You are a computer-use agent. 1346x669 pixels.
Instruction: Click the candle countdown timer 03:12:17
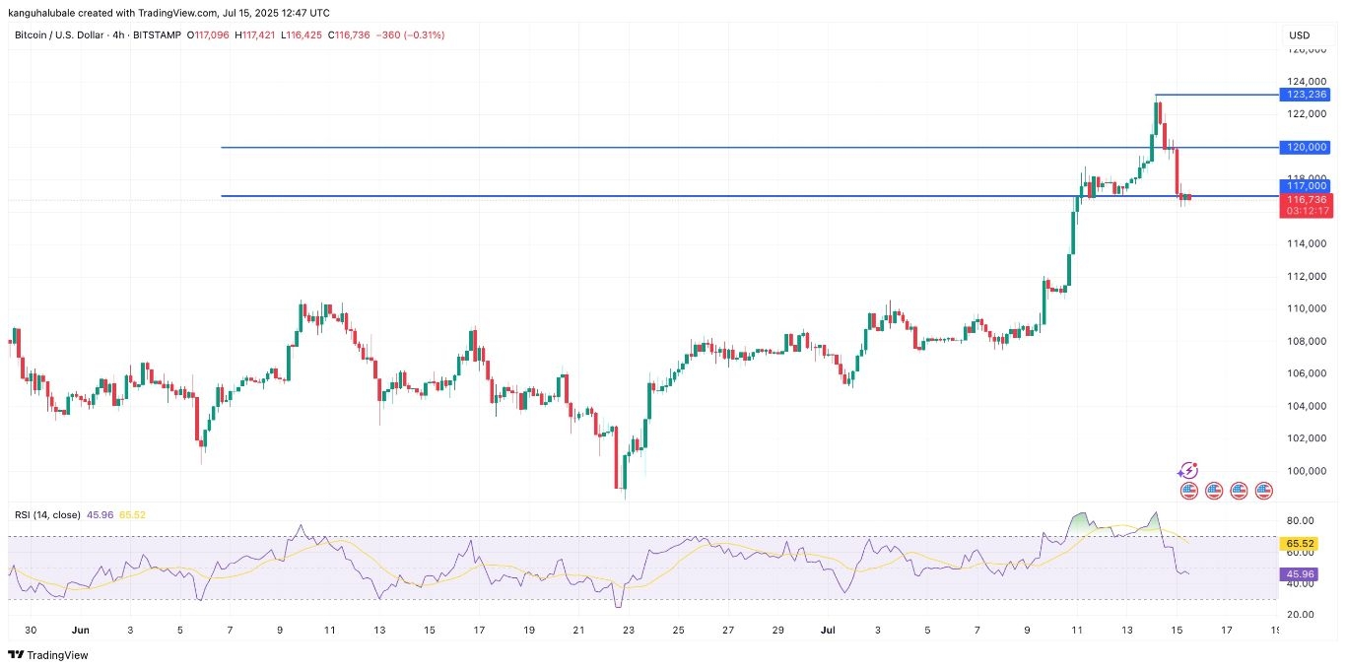click(1305, 211)
